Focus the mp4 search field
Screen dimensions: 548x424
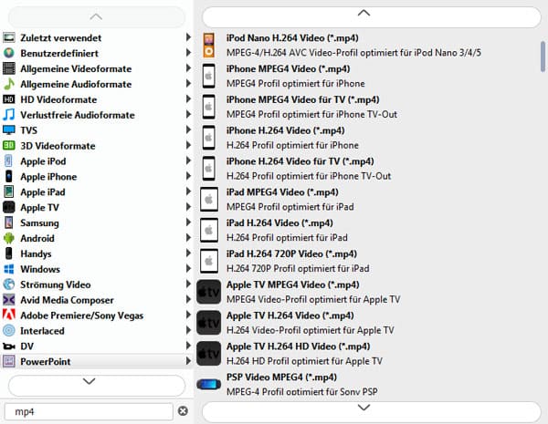coord(89,412)
